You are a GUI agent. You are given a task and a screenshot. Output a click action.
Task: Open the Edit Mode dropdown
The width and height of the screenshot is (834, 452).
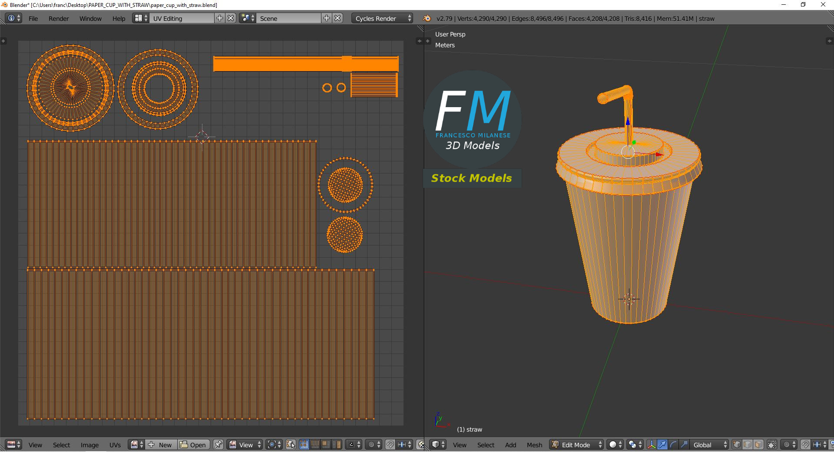[x=576, y=445]
